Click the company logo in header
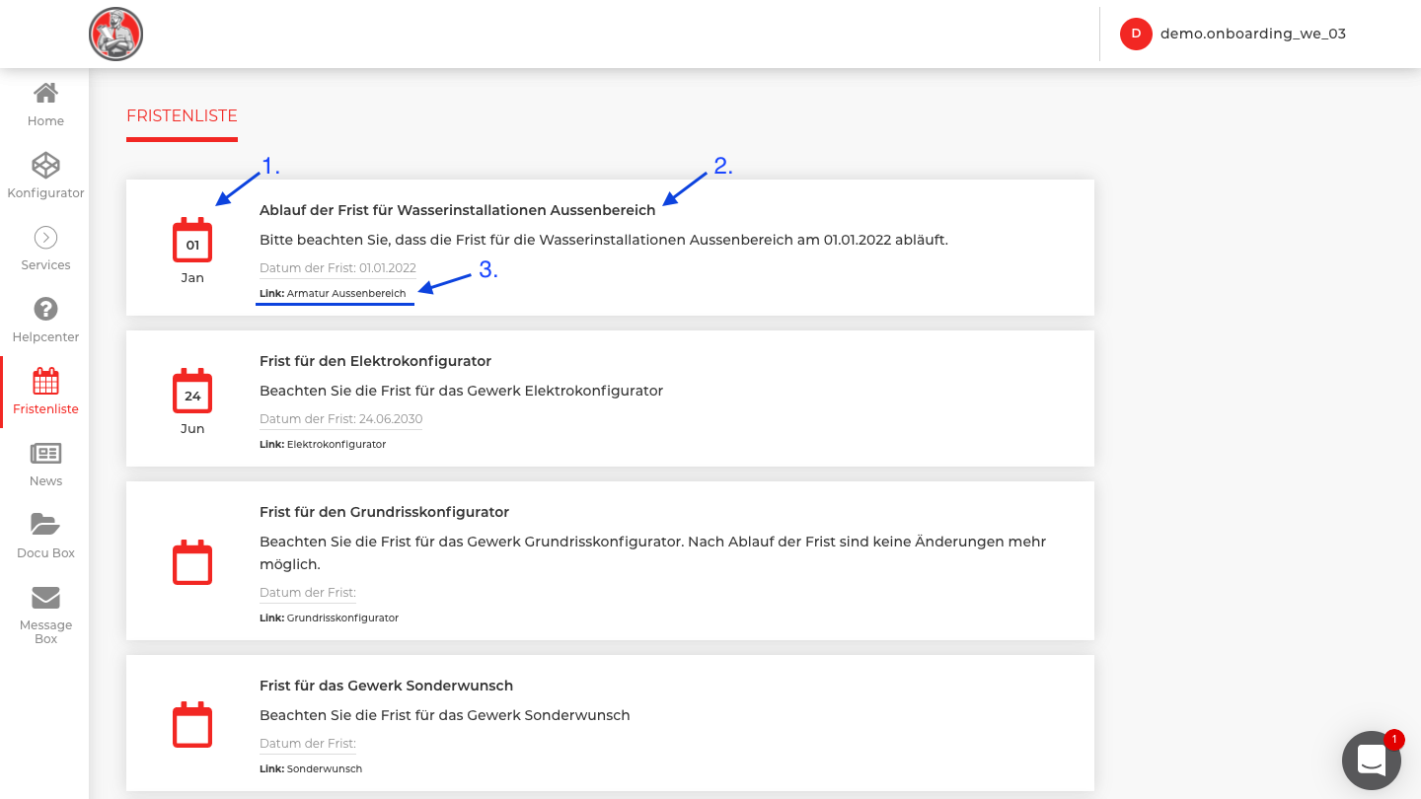 pyautogui.click(x=116, y=35)
